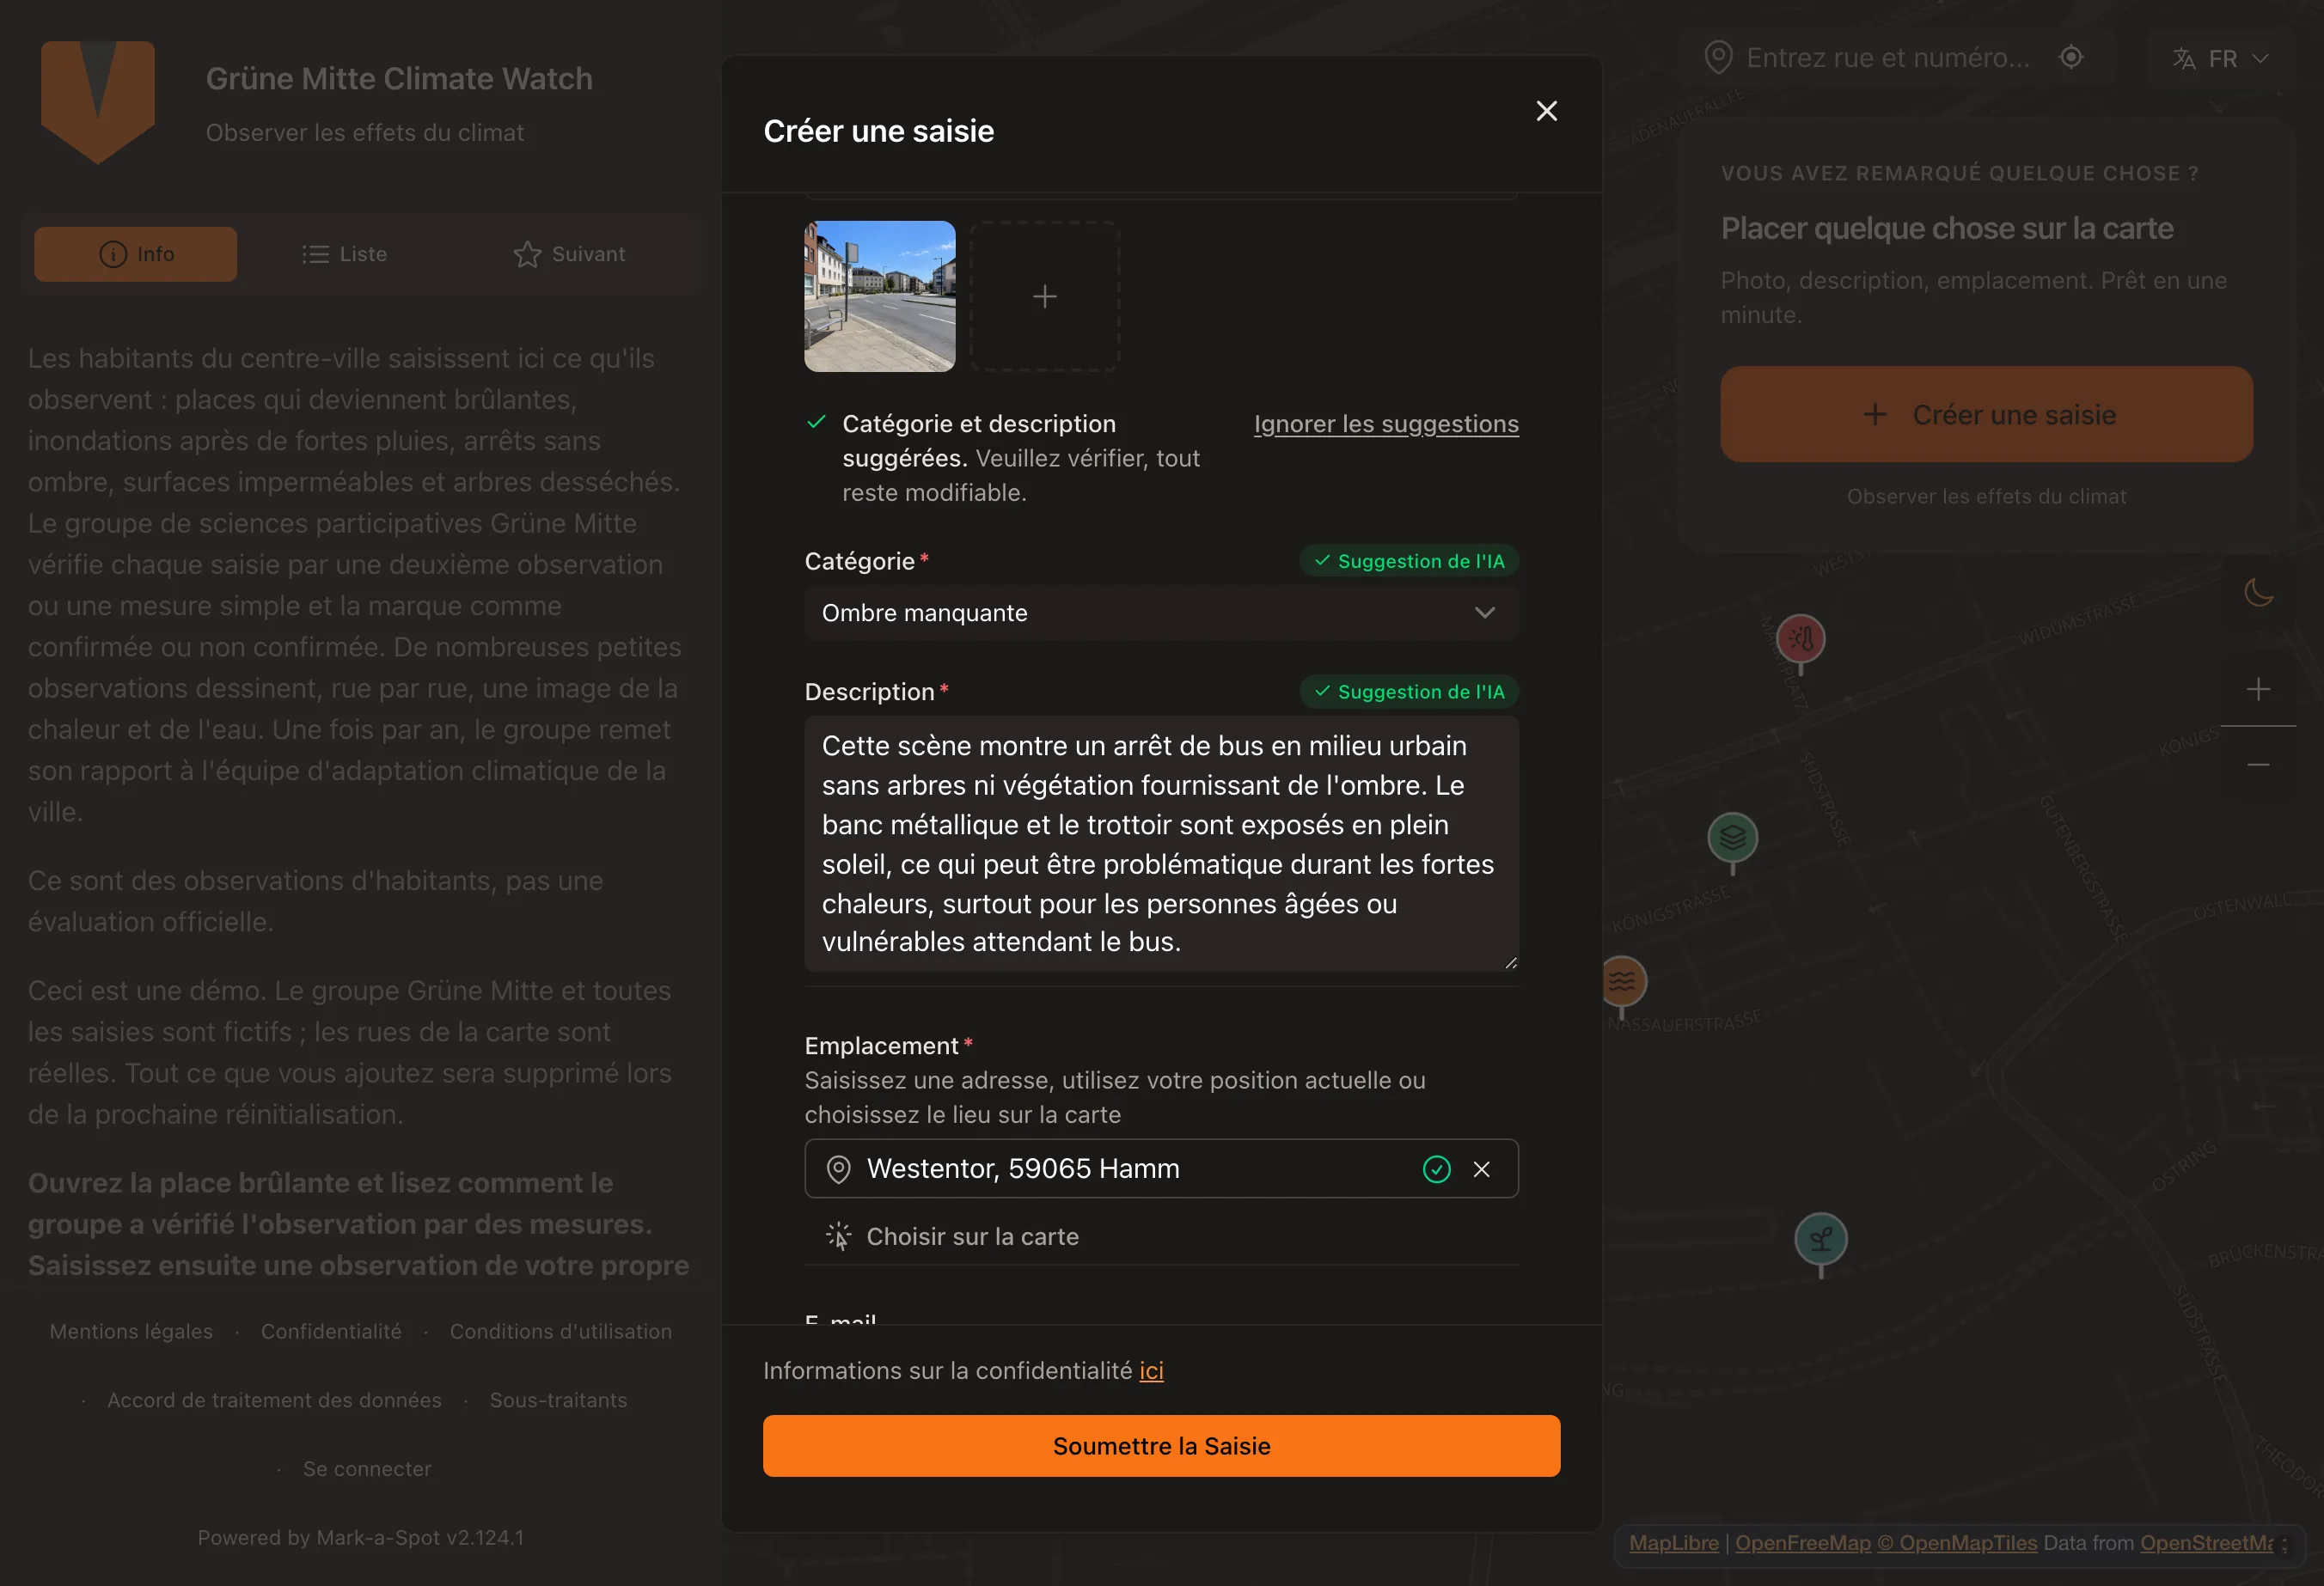This screenshot has height=1586, width=2324.
Task: Click the green address validated checkmark icon
Action: pyautogui.click(x=1436, y=1168)
